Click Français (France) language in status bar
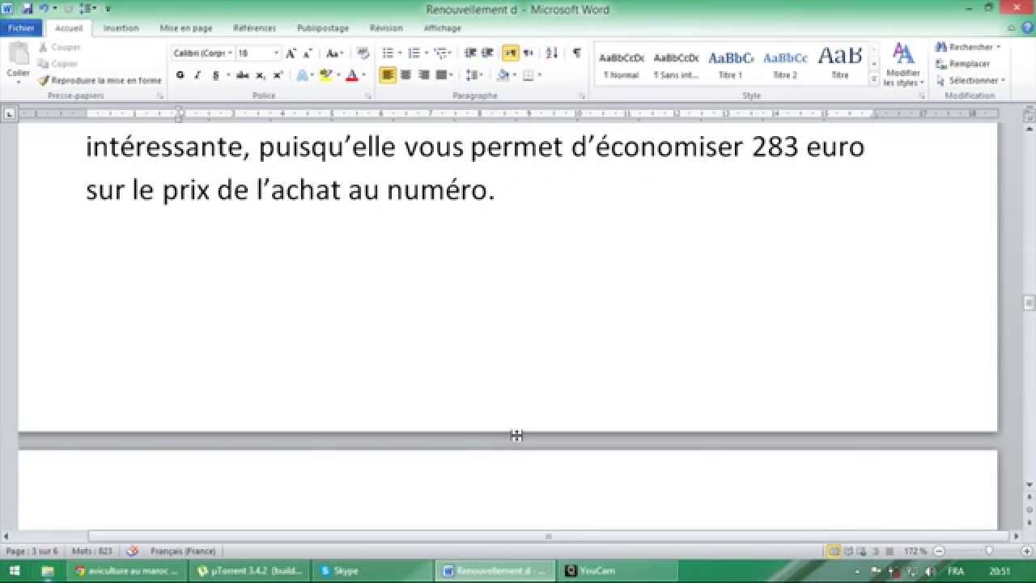The height and width of the screenshot is (583, 1036). click(x=183, y=551)
